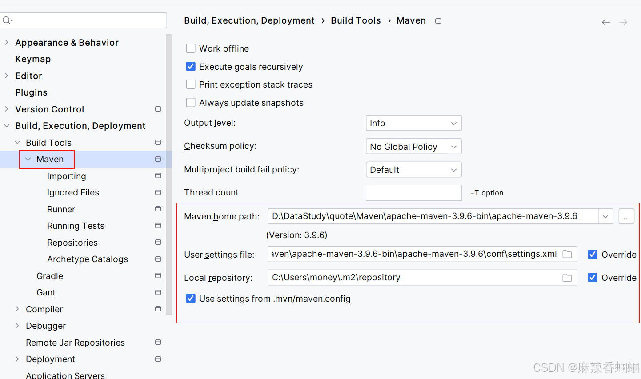Click the project-level icon beside Maven breadcrumb

438,21
